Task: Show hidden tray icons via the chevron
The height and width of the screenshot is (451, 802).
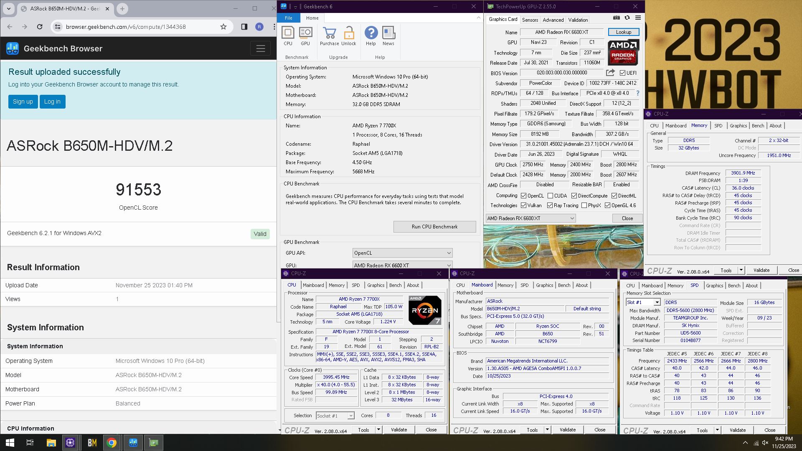Action: pyautogui.click(x=745, y=443)
